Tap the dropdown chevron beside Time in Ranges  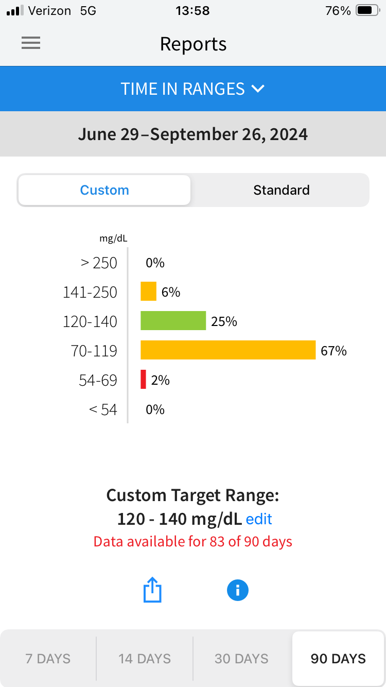[258, 89]
